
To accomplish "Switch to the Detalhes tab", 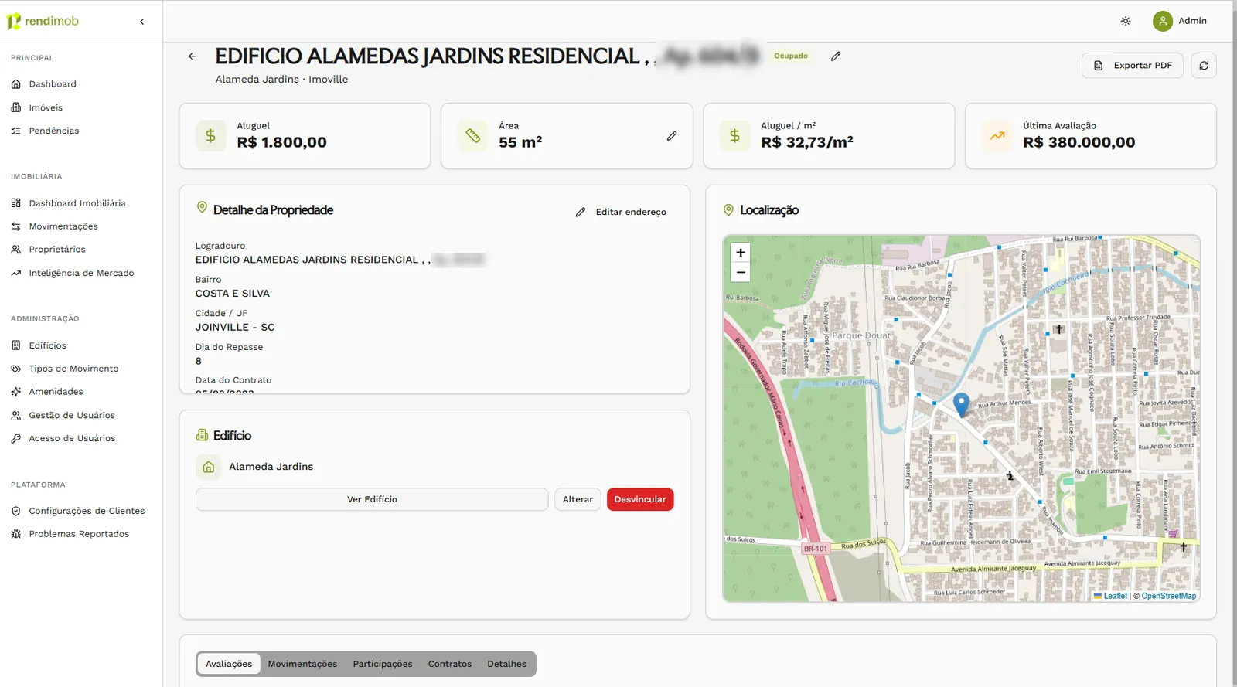I will point(506,664).
